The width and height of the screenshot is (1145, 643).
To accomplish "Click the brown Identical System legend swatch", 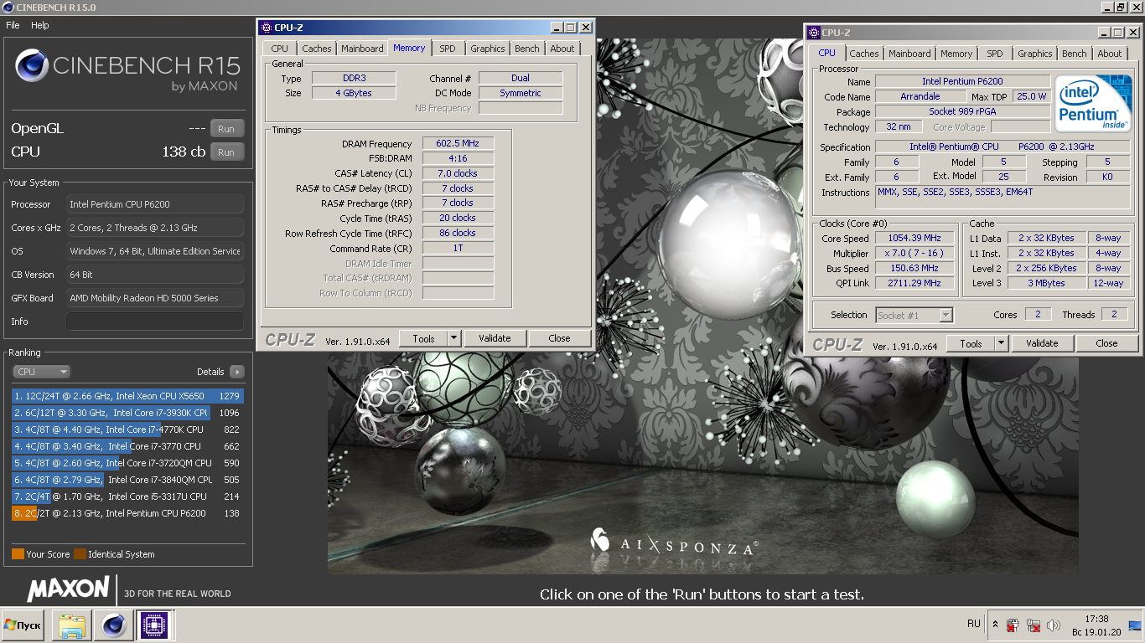I will tap(80, 554).
